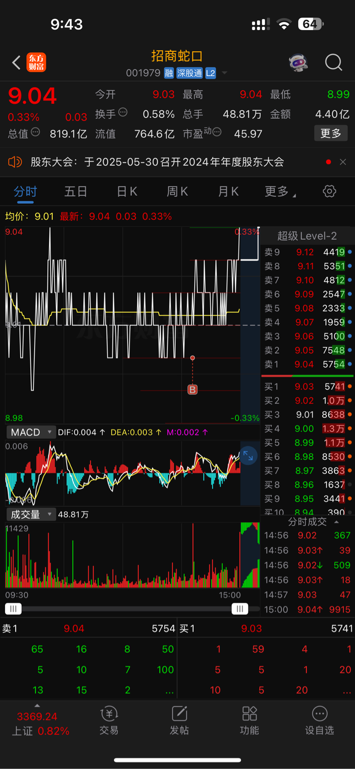Tap the back arrow icon
The image size is (355, 769).
[x=17, y=62]
